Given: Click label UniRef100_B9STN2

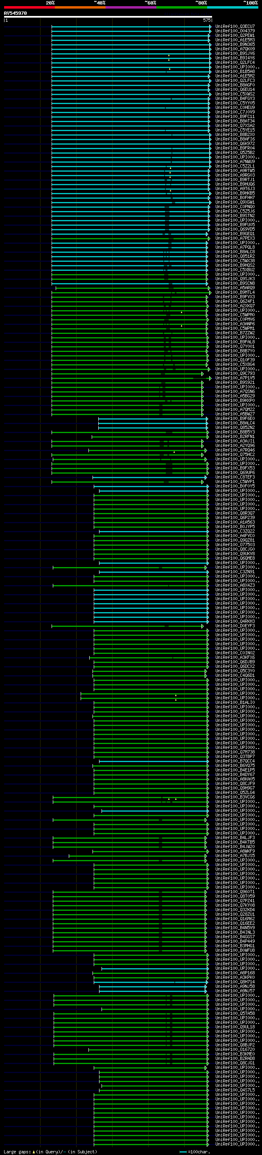Looking at the screenshot, I should click(235, 216).
